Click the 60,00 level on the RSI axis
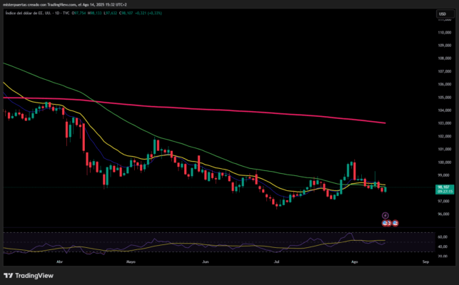 click(443, 237)
